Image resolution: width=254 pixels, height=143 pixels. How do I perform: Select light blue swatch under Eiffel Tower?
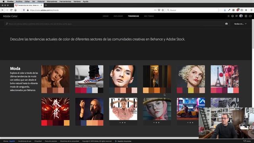pos(230,90)
